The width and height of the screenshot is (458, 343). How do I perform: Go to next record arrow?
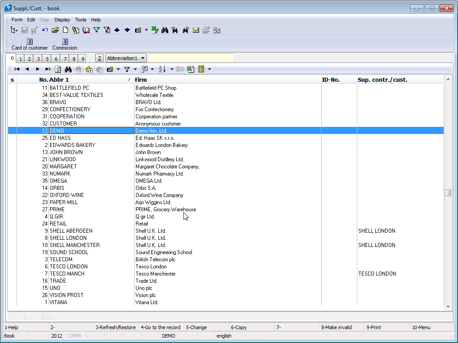point(38,69)
